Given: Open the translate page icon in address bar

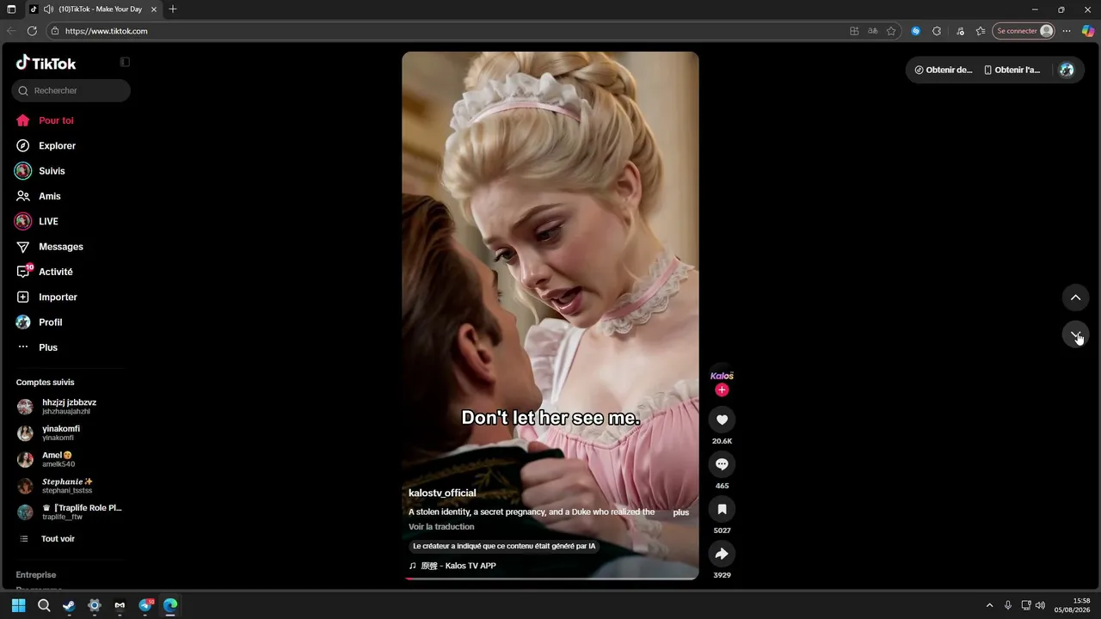Looking at the screenshot, I should coord(873,31).
